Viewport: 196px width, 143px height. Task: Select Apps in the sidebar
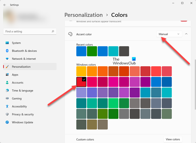tap(15, 75)
